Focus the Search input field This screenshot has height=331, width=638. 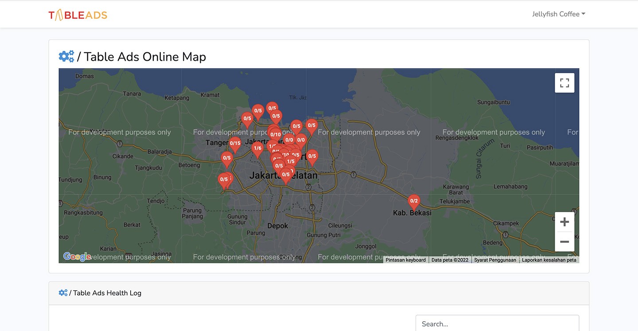pyautogui.click(x=497, y=324)
